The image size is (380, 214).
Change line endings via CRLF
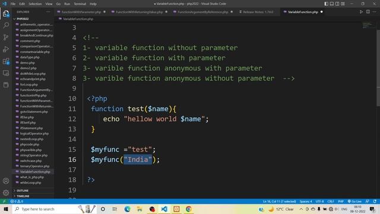click(x=331, y=202)
